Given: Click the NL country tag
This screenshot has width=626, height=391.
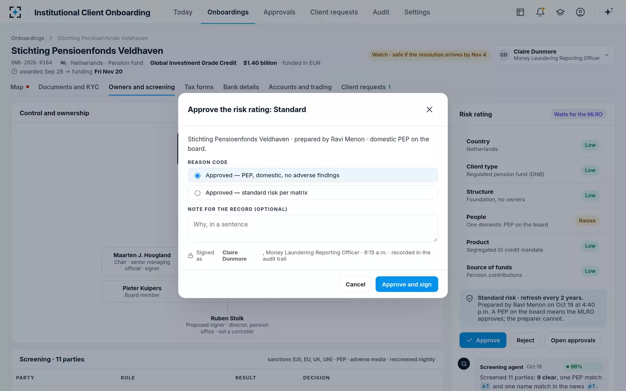Looking at the screenshot, I should pos(63,63).
